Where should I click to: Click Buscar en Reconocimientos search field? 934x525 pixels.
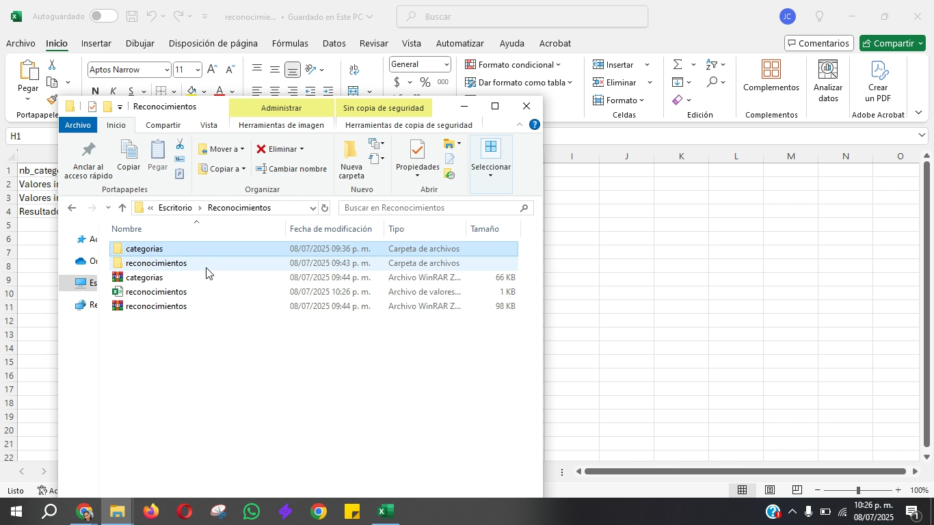(436, 208)
